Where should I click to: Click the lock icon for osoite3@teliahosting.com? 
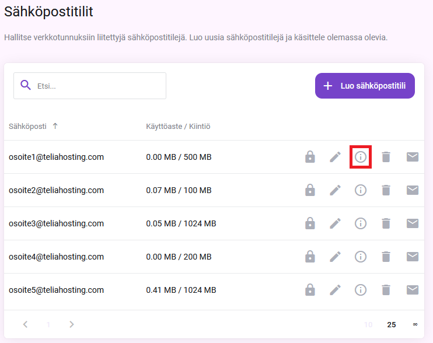[310, 223]
